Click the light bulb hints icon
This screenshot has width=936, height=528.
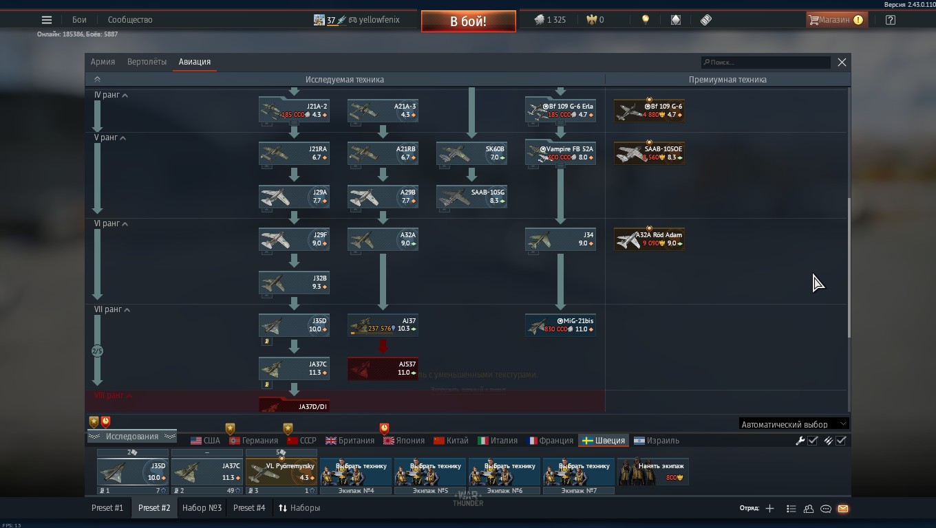645,20
